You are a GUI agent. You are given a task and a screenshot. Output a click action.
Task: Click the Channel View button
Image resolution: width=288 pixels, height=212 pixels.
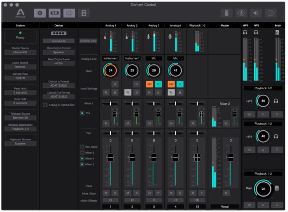[x=88, y=41]
